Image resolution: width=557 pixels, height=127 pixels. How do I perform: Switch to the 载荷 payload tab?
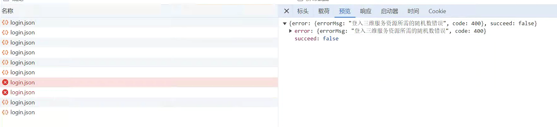(324, 11)
